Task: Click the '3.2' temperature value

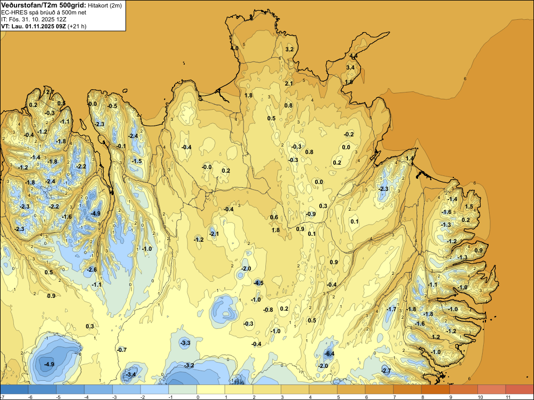Action: point(289,49)
